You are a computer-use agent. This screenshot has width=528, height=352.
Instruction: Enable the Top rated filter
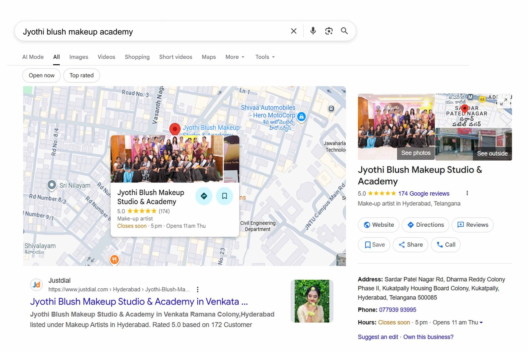pyautogui.click(x=82, y=75)
